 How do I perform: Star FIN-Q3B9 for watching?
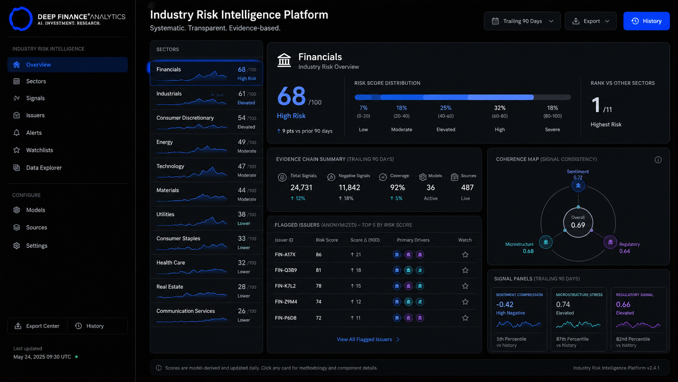pos(465,270)
